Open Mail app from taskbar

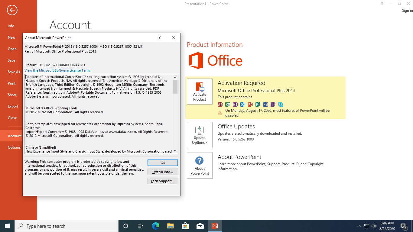[x=200, y=226]
